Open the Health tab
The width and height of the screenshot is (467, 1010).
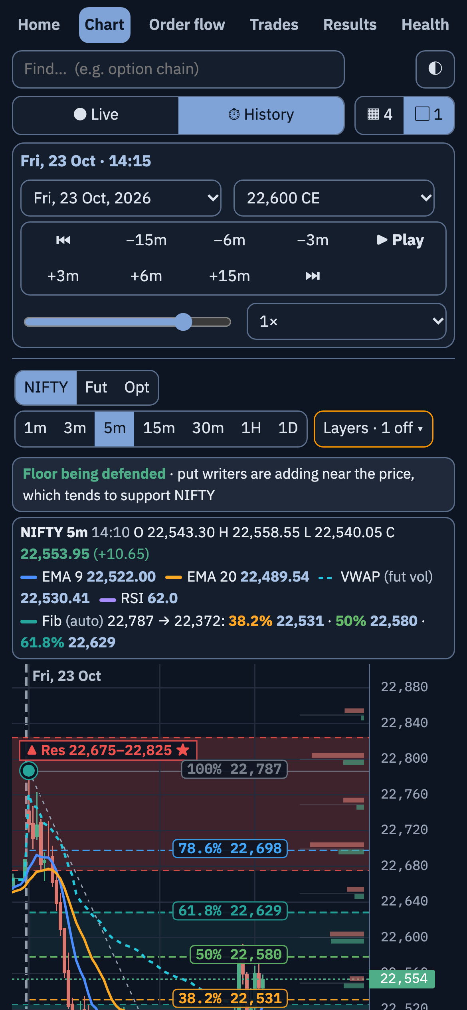point(425,25)
